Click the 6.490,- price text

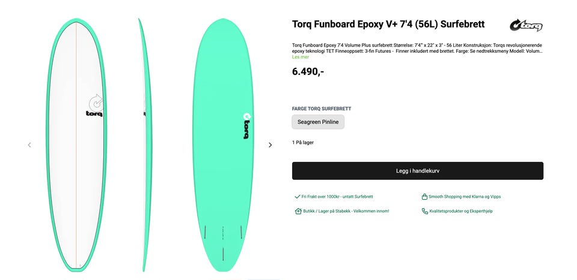pyautogui.click(x=308, y=71)
